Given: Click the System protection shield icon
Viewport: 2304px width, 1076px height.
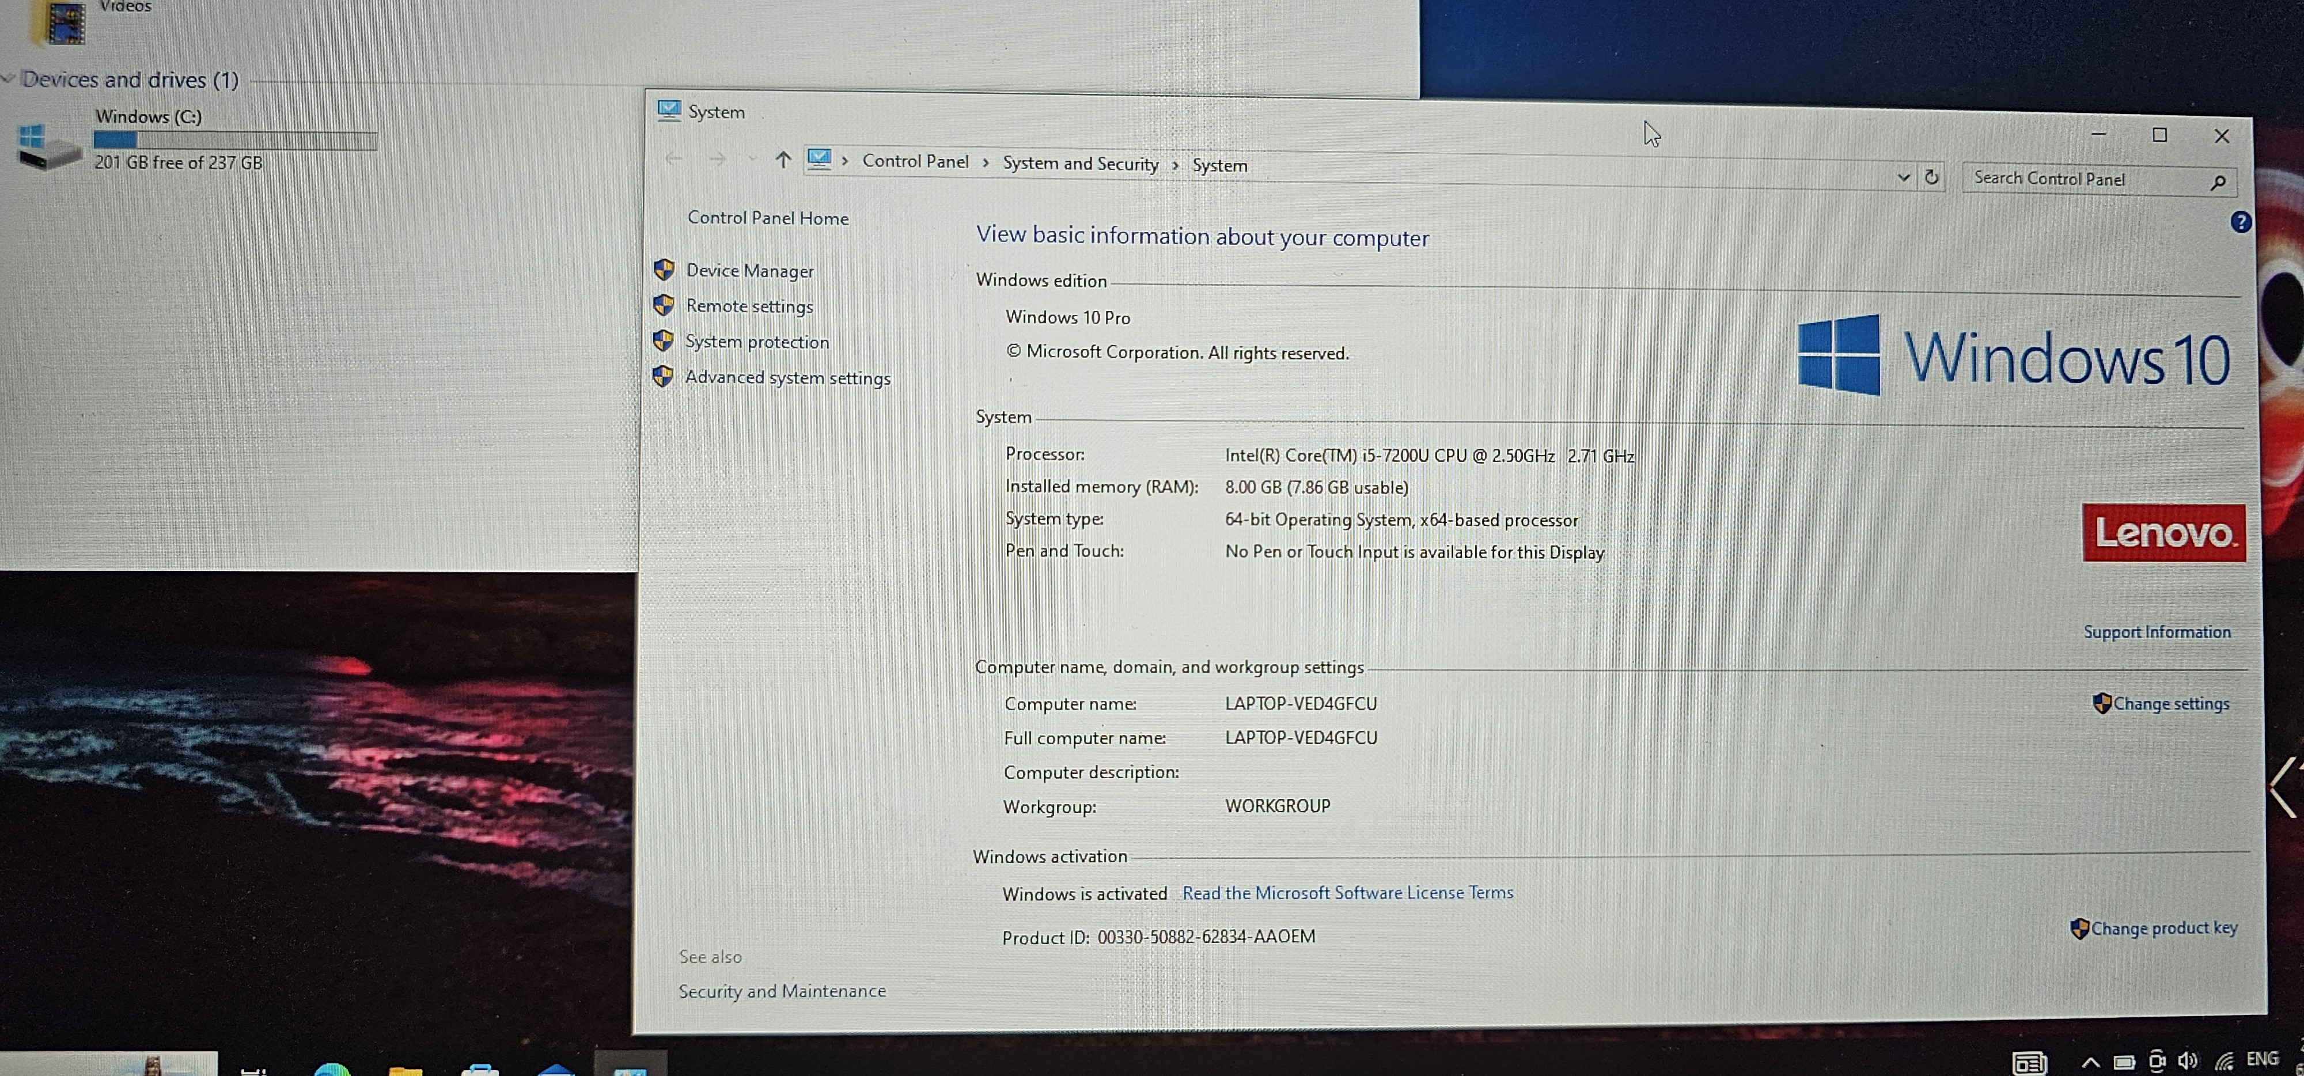Looking at the screenshot, I should click(x=664, y=341).
